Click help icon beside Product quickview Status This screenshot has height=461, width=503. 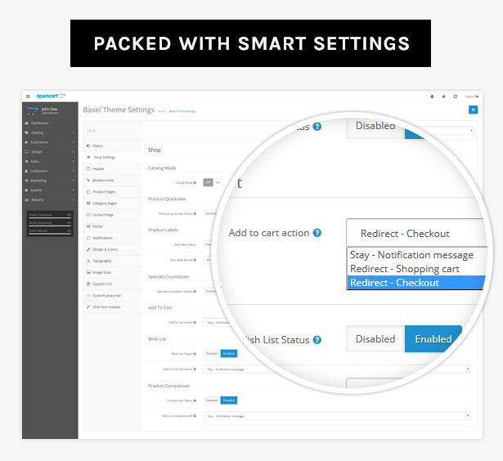[x=195, y=213]
